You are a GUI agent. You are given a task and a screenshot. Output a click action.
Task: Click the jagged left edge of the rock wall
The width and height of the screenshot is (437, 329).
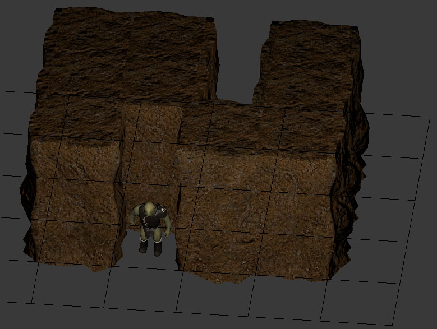pos(26,202)
